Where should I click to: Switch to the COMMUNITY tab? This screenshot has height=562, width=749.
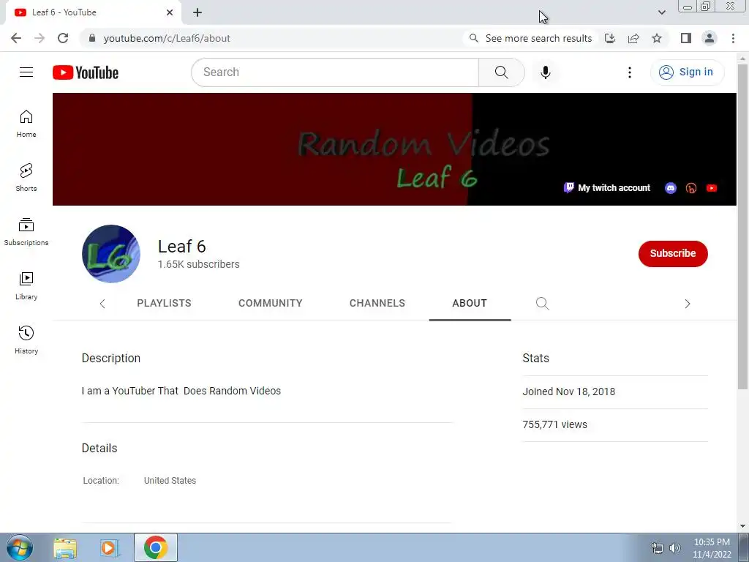pos(271,304)
